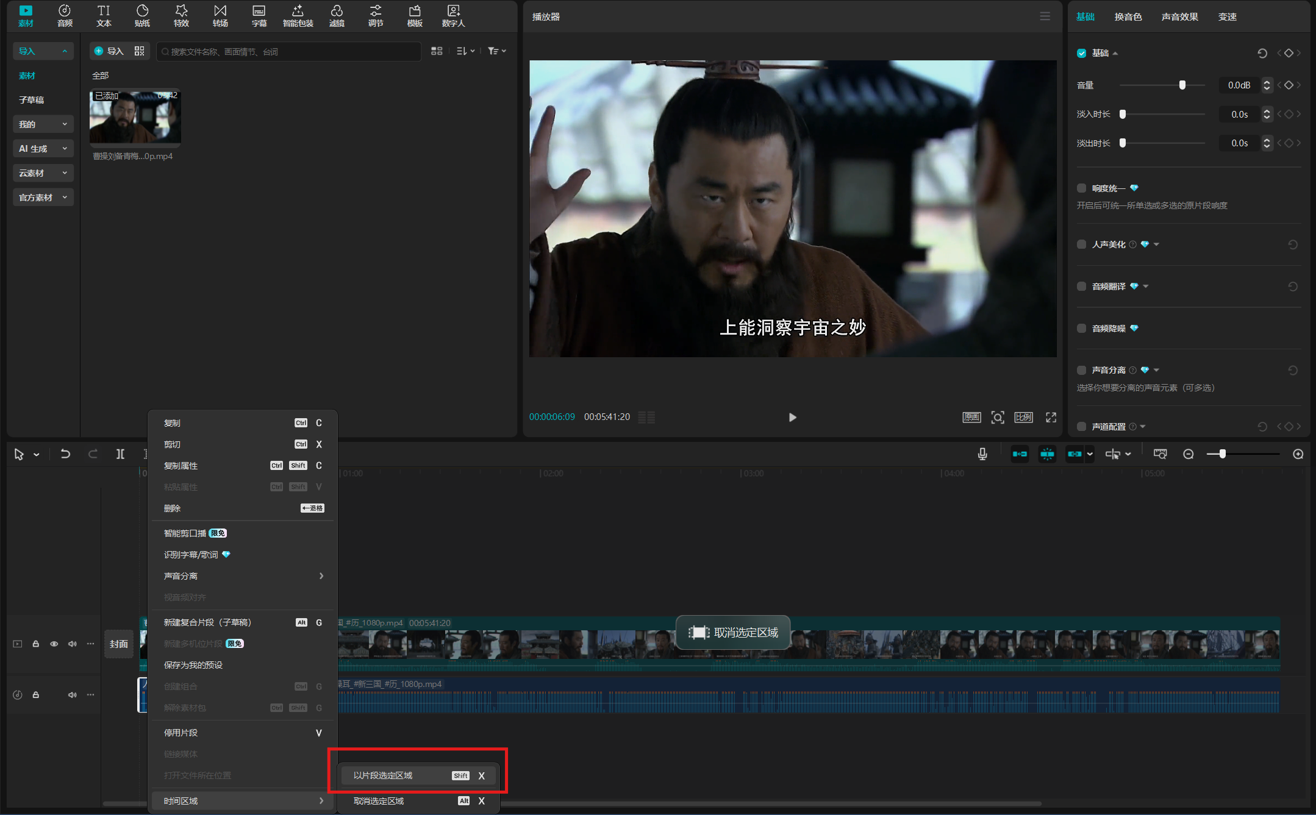Click the 封面 cover button
This screenshot has width=1316, height=815.
tap(119, 644)
